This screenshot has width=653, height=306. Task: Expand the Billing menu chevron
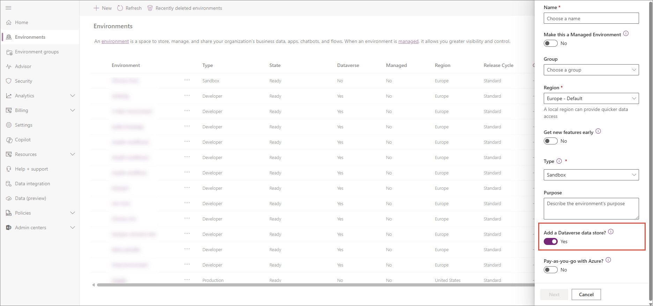pyautogui.click(x=73, y=110)
